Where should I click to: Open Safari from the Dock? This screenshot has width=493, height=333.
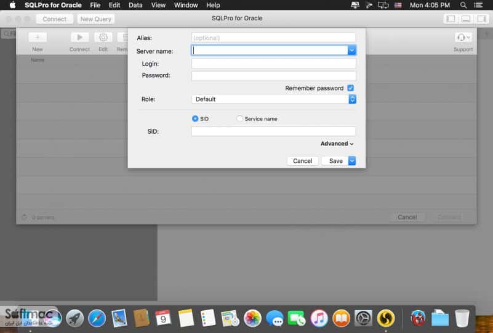tap(97, 318)
